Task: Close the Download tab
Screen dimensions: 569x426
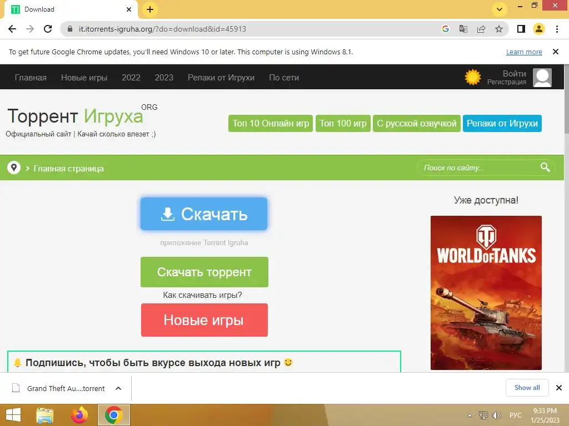Action: (x=129, y=9)
